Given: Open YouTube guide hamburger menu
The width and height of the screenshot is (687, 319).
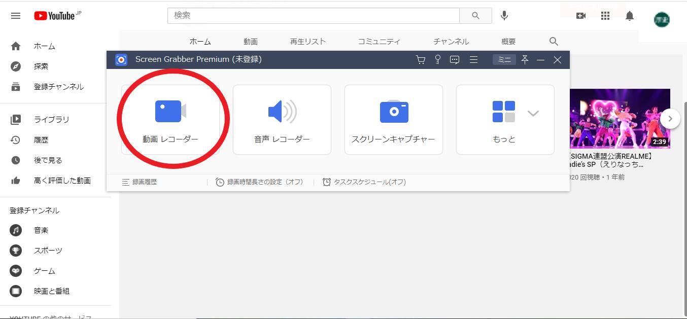Looking at the screenshot, I should [x=16, y=16].
